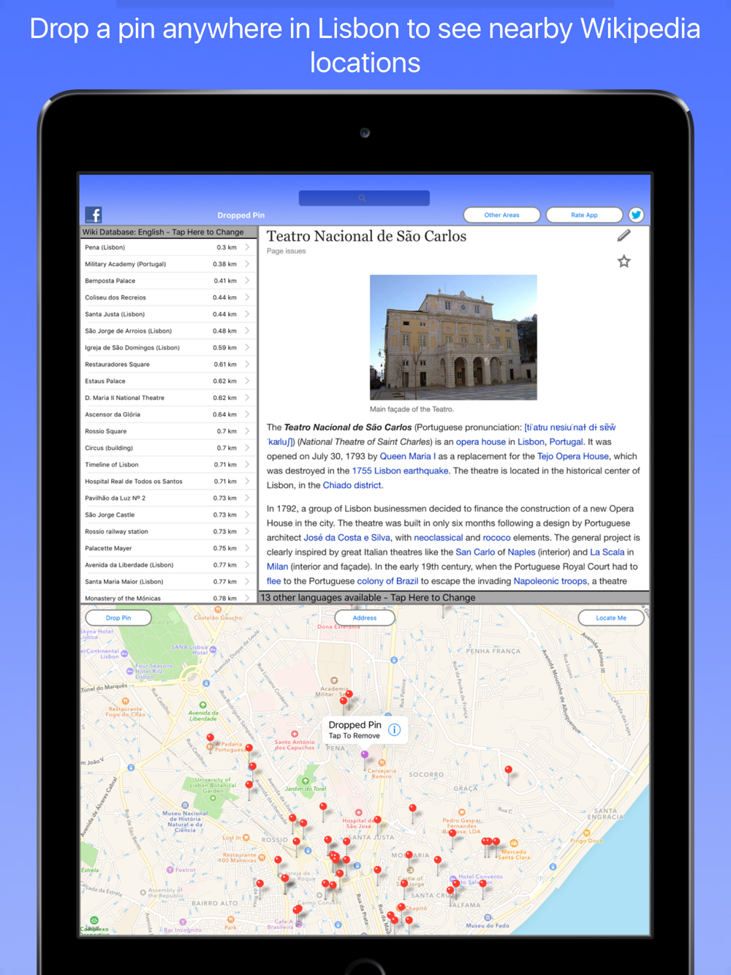The image size is (731, 975).
Task: Select Estaus Palace in the list
Action: 169,381
